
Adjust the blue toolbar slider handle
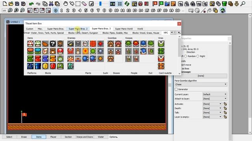coord(100,4)
